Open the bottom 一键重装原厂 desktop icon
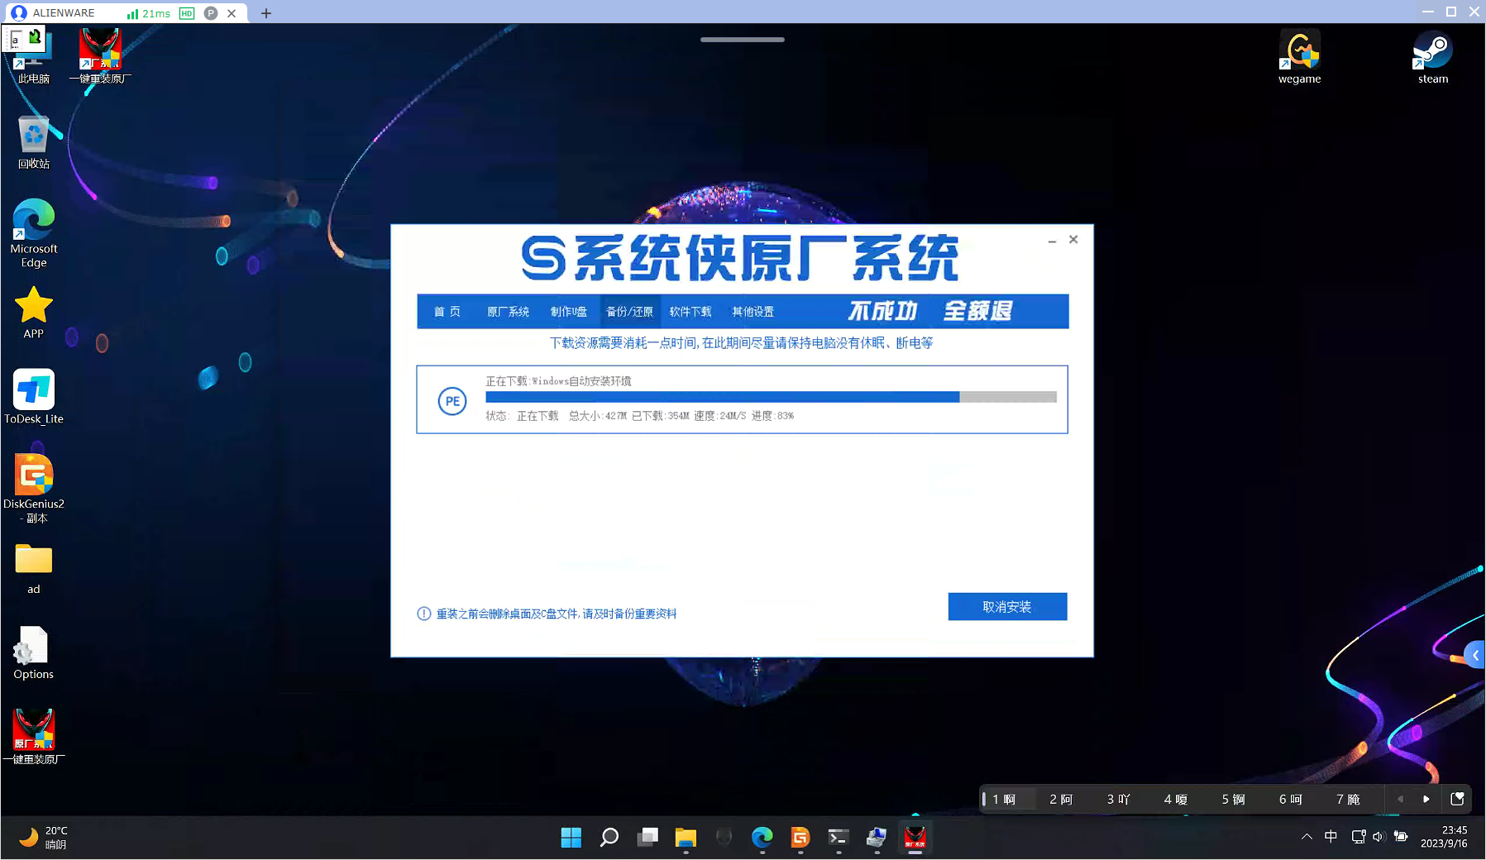Viewport: 1486px width, 860px height. tap(33, 738)
